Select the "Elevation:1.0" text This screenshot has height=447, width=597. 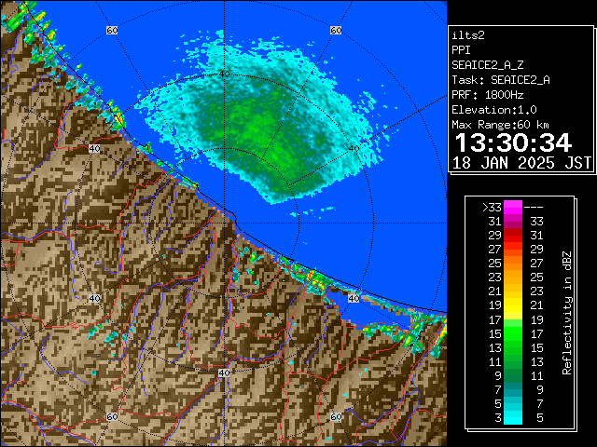tap(494, 110)
